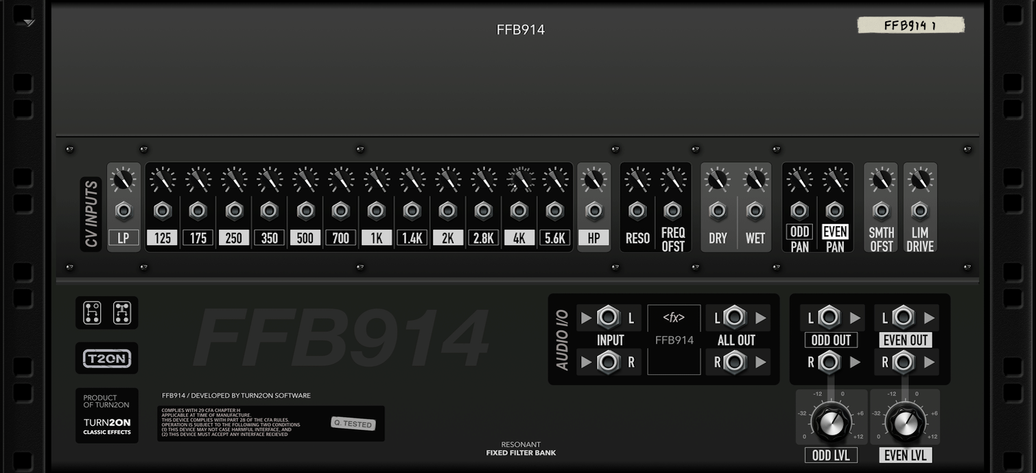Click the ODD OUT label
The width and height of the screenshot is (1036, 473).
[831, 340]
